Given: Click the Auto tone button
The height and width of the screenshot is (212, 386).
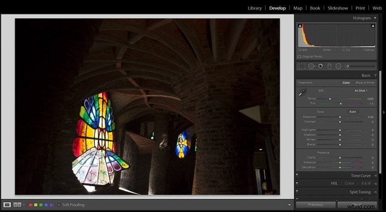Looking at the screenshot, I should click(353, 112).
